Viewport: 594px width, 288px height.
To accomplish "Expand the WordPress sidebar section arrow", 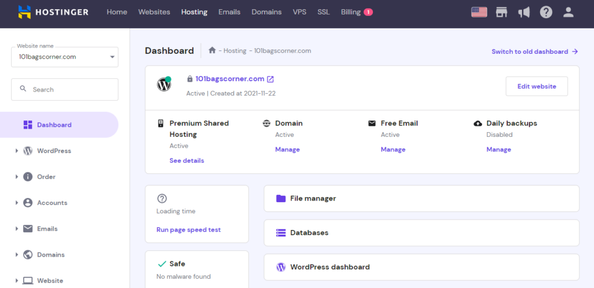I will pyautogui.click(x=17, y=151).
